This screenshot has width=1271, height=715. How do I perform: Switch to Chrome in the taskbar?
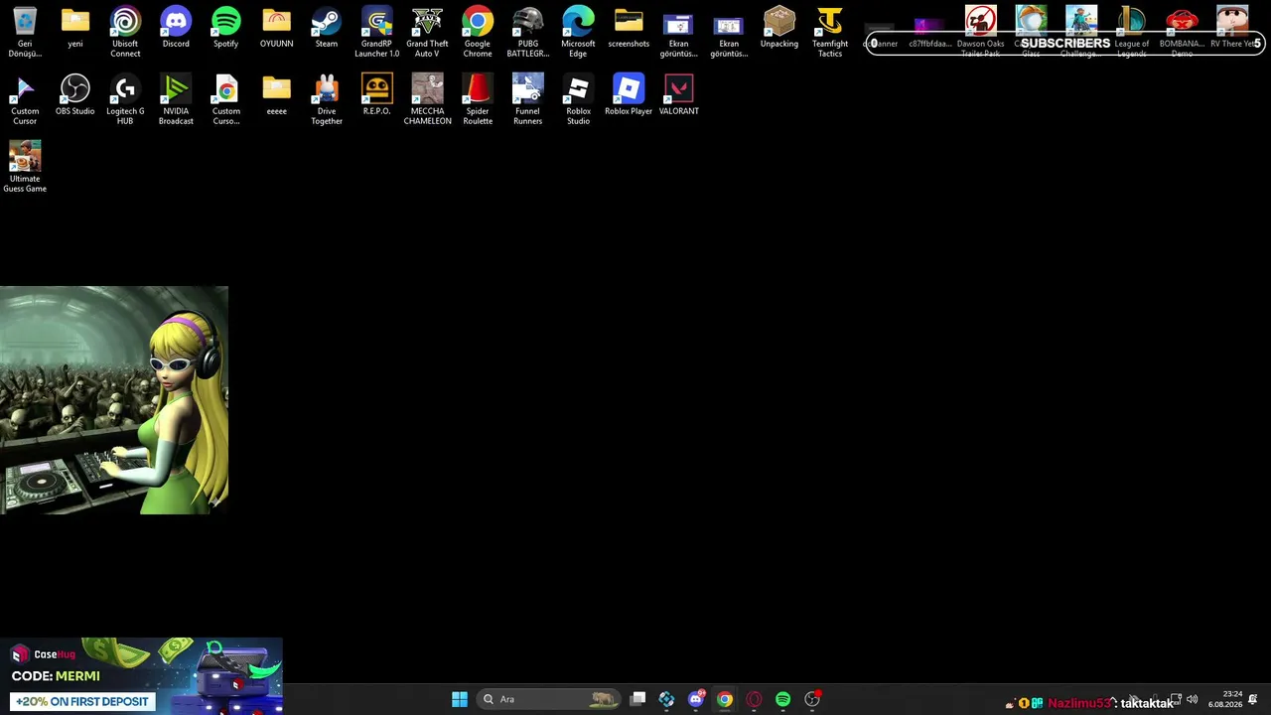[725, 699]
